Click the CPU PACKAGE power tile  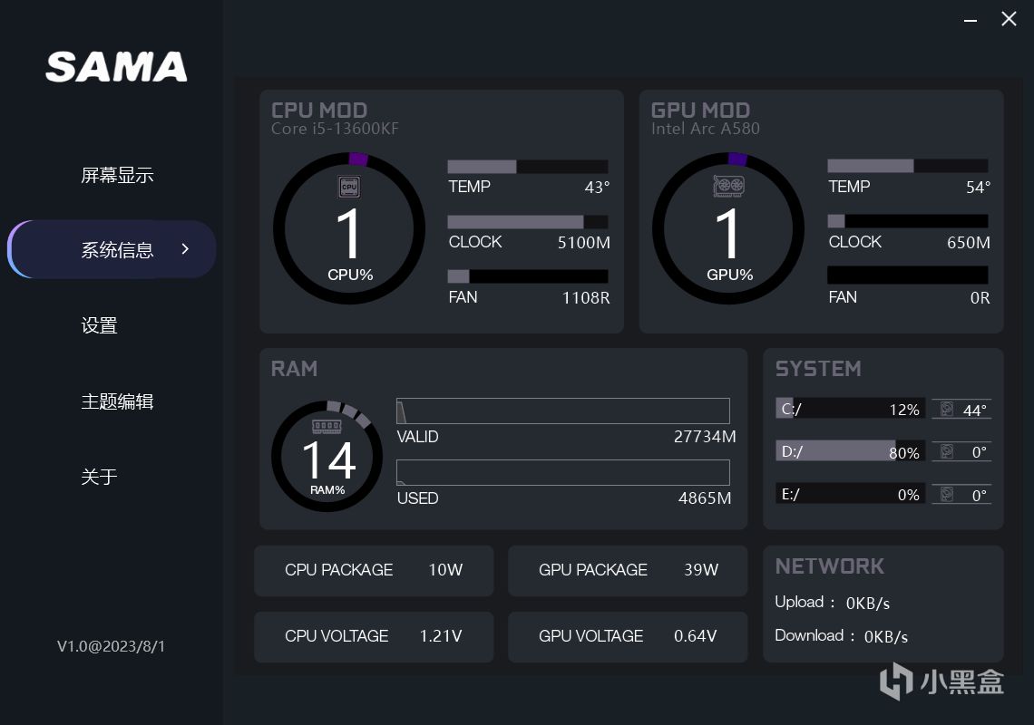(x=374, y=570)
